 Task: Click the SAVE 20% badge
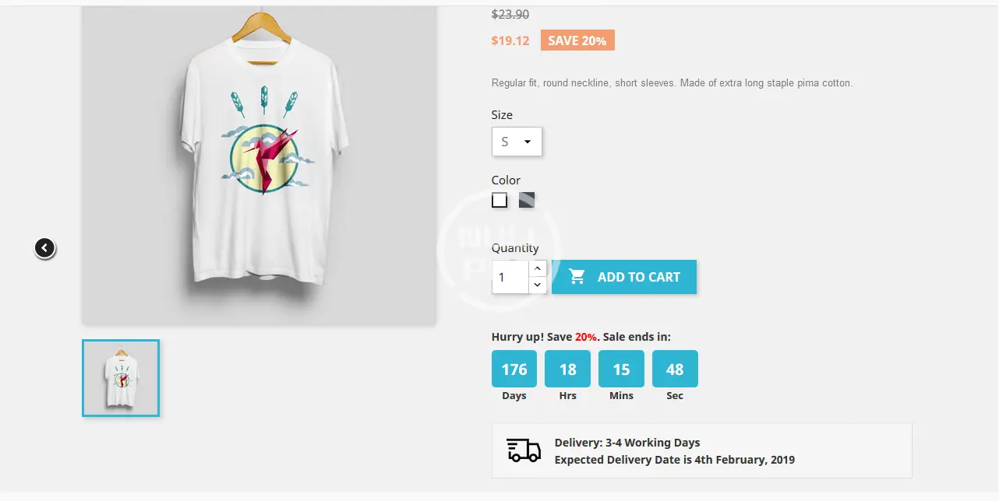577,40
